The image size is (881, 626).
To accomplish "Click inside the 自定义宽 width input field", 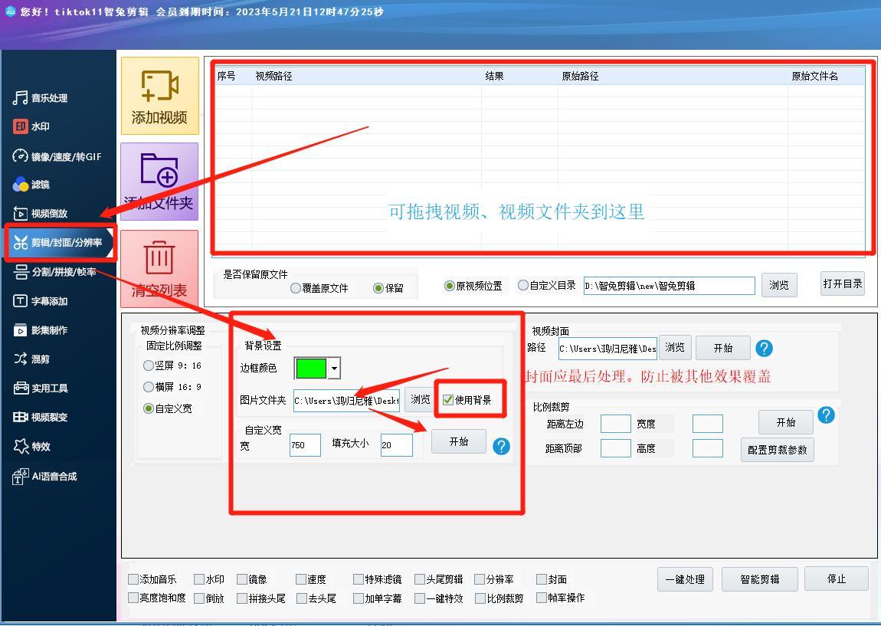I will (304, 445).
